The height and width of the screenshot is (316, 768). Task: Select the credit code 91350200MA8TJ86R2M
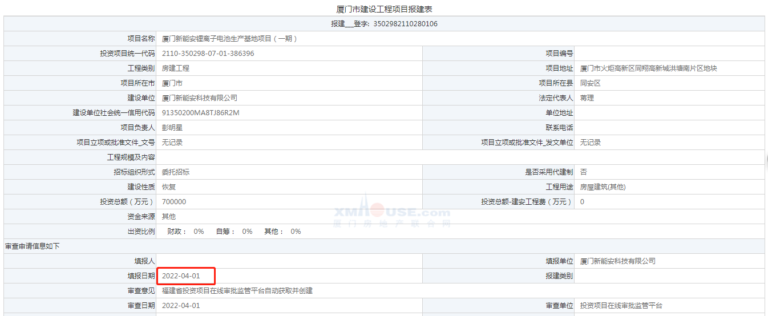pos(201,113)
